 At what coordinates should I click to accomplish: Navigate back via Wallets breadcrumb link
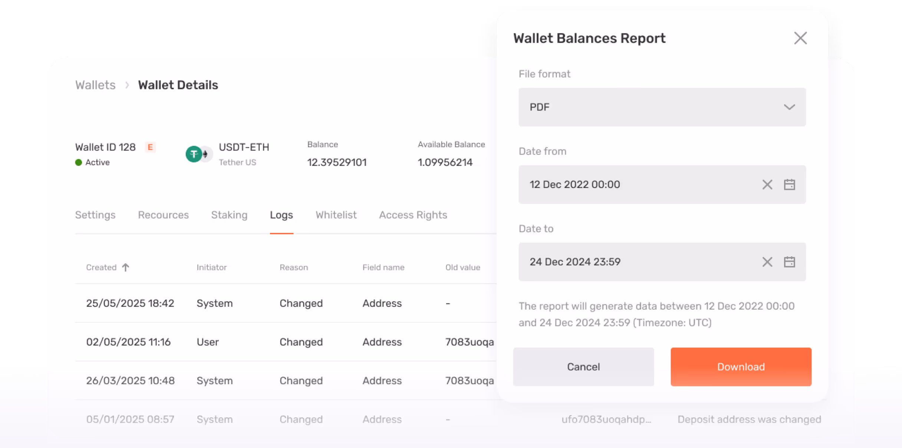pyautogui.click(x=95, y=85)
